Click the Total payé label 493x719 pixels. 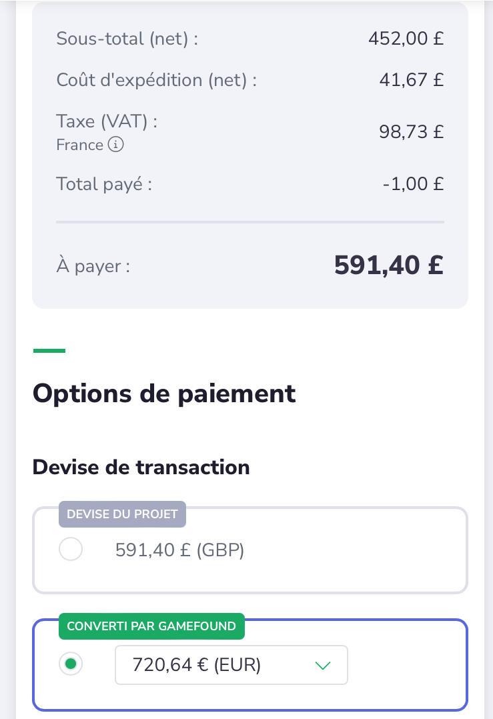point(104,183)
